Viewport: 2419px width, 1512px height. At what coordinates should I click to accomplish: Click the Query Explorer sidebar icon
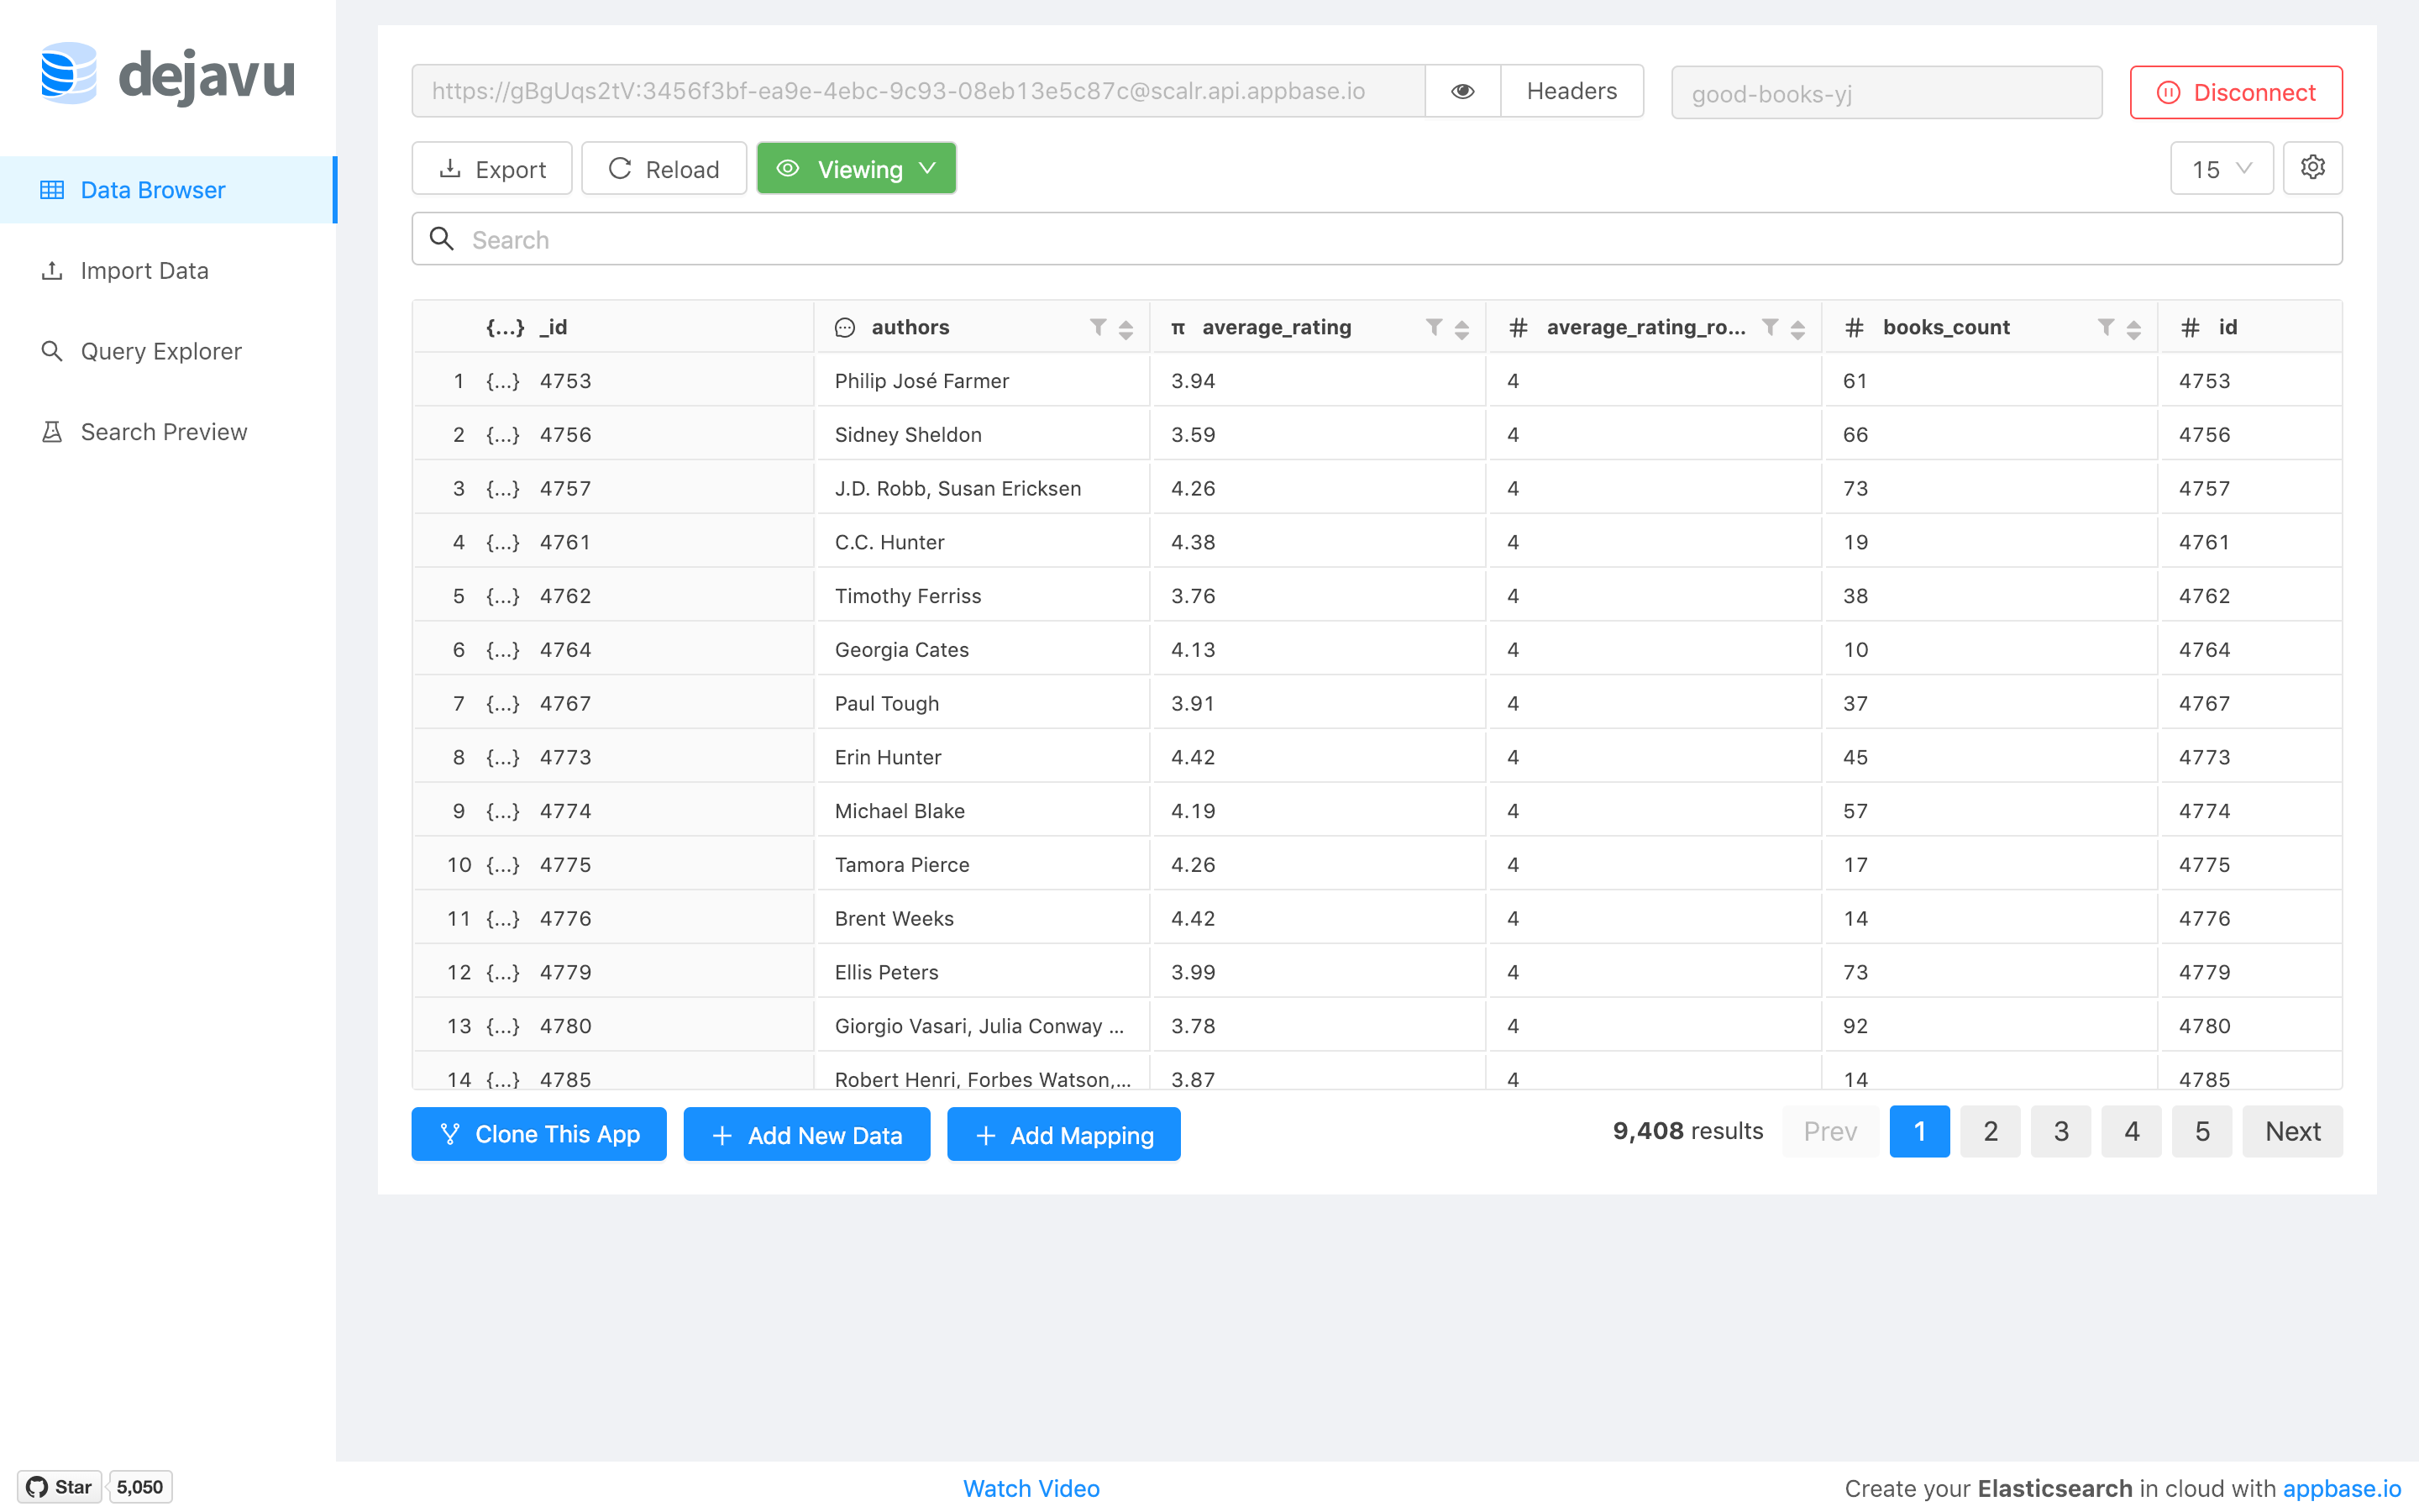49,349
